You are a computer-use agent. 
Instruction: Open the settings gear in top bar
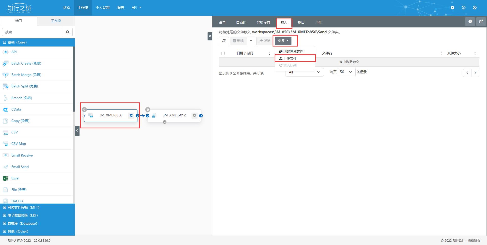tap(452, 8)
